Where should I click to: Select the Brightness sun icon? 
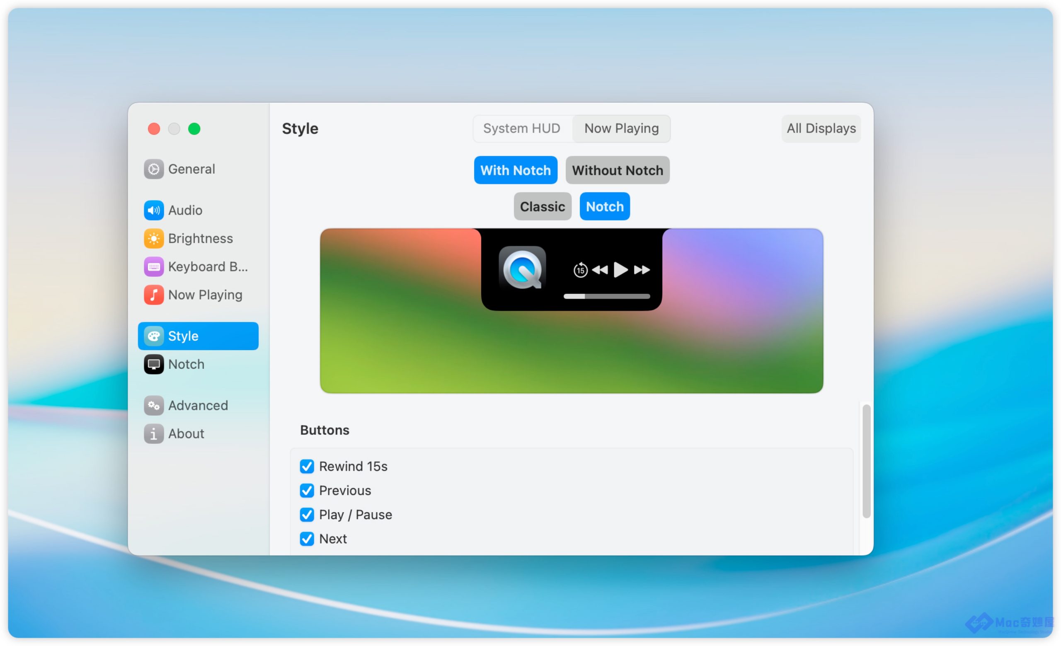tap(154, 238)
